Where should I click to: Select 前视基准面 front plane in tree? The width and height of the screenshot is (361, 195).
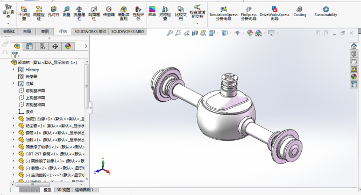click(x=32, y=91)
